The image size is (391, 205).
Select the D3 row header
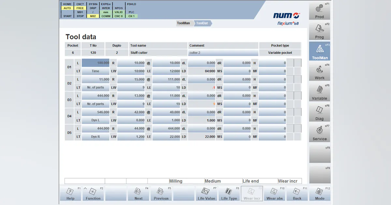[69, 100]
